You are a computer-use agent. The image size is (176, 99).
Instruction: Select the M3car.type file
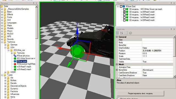(x=22, y=61)
